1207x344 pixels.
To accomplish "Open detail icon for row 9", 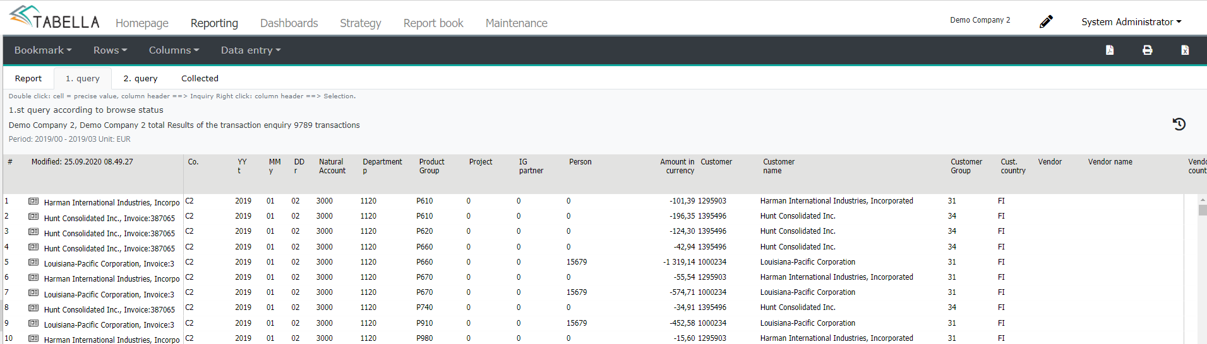I will pos(33,323).
